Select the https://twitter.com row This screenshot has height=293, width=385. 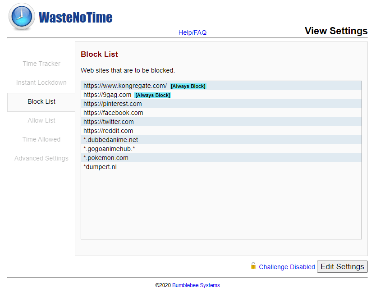[x=221, y=122]
